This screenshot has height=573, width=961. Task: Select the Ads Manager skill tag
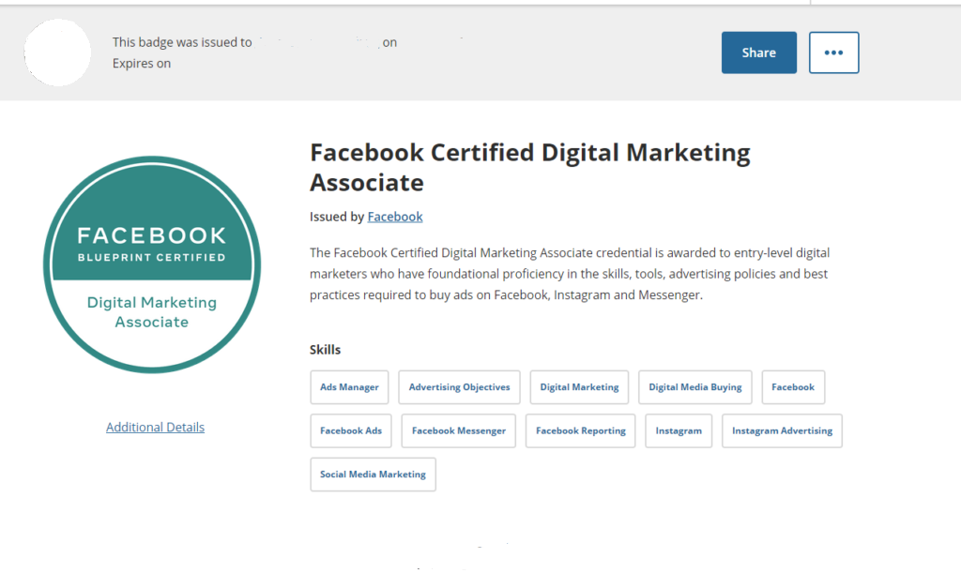coord(349,386)
